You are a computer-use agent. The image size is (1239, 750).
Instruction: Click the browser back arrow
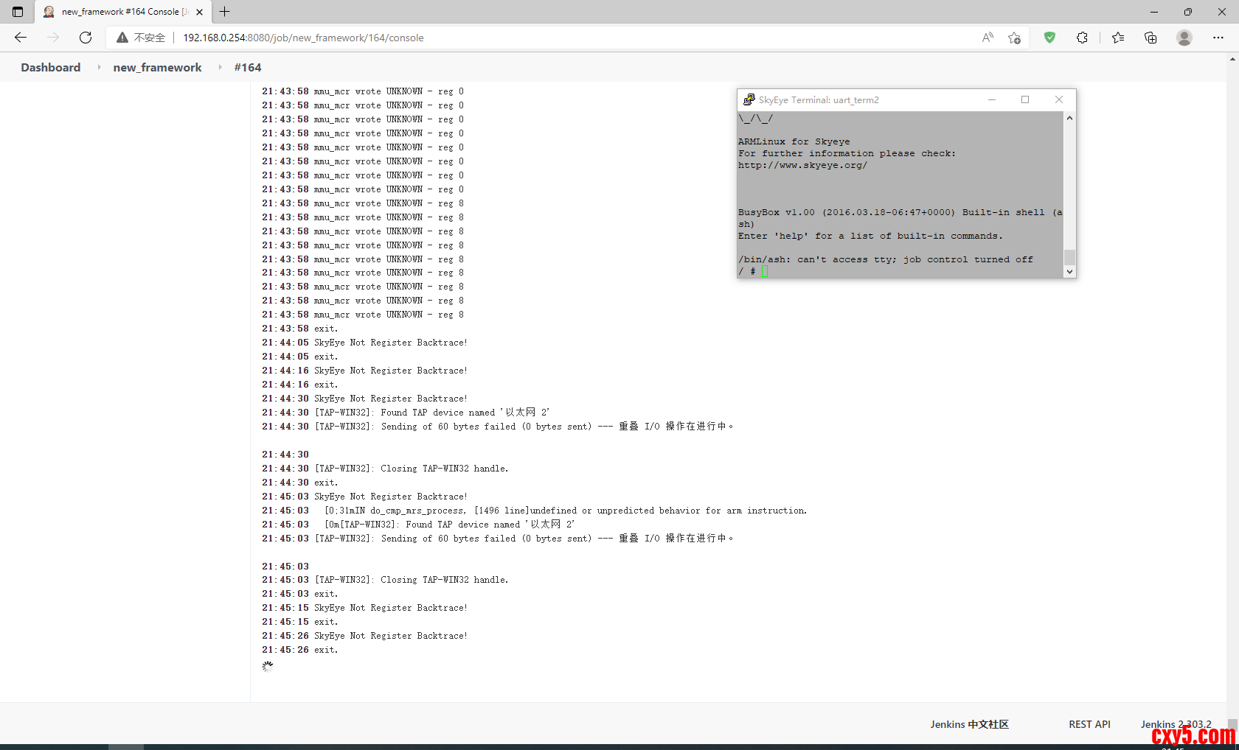tap(21, 38)
